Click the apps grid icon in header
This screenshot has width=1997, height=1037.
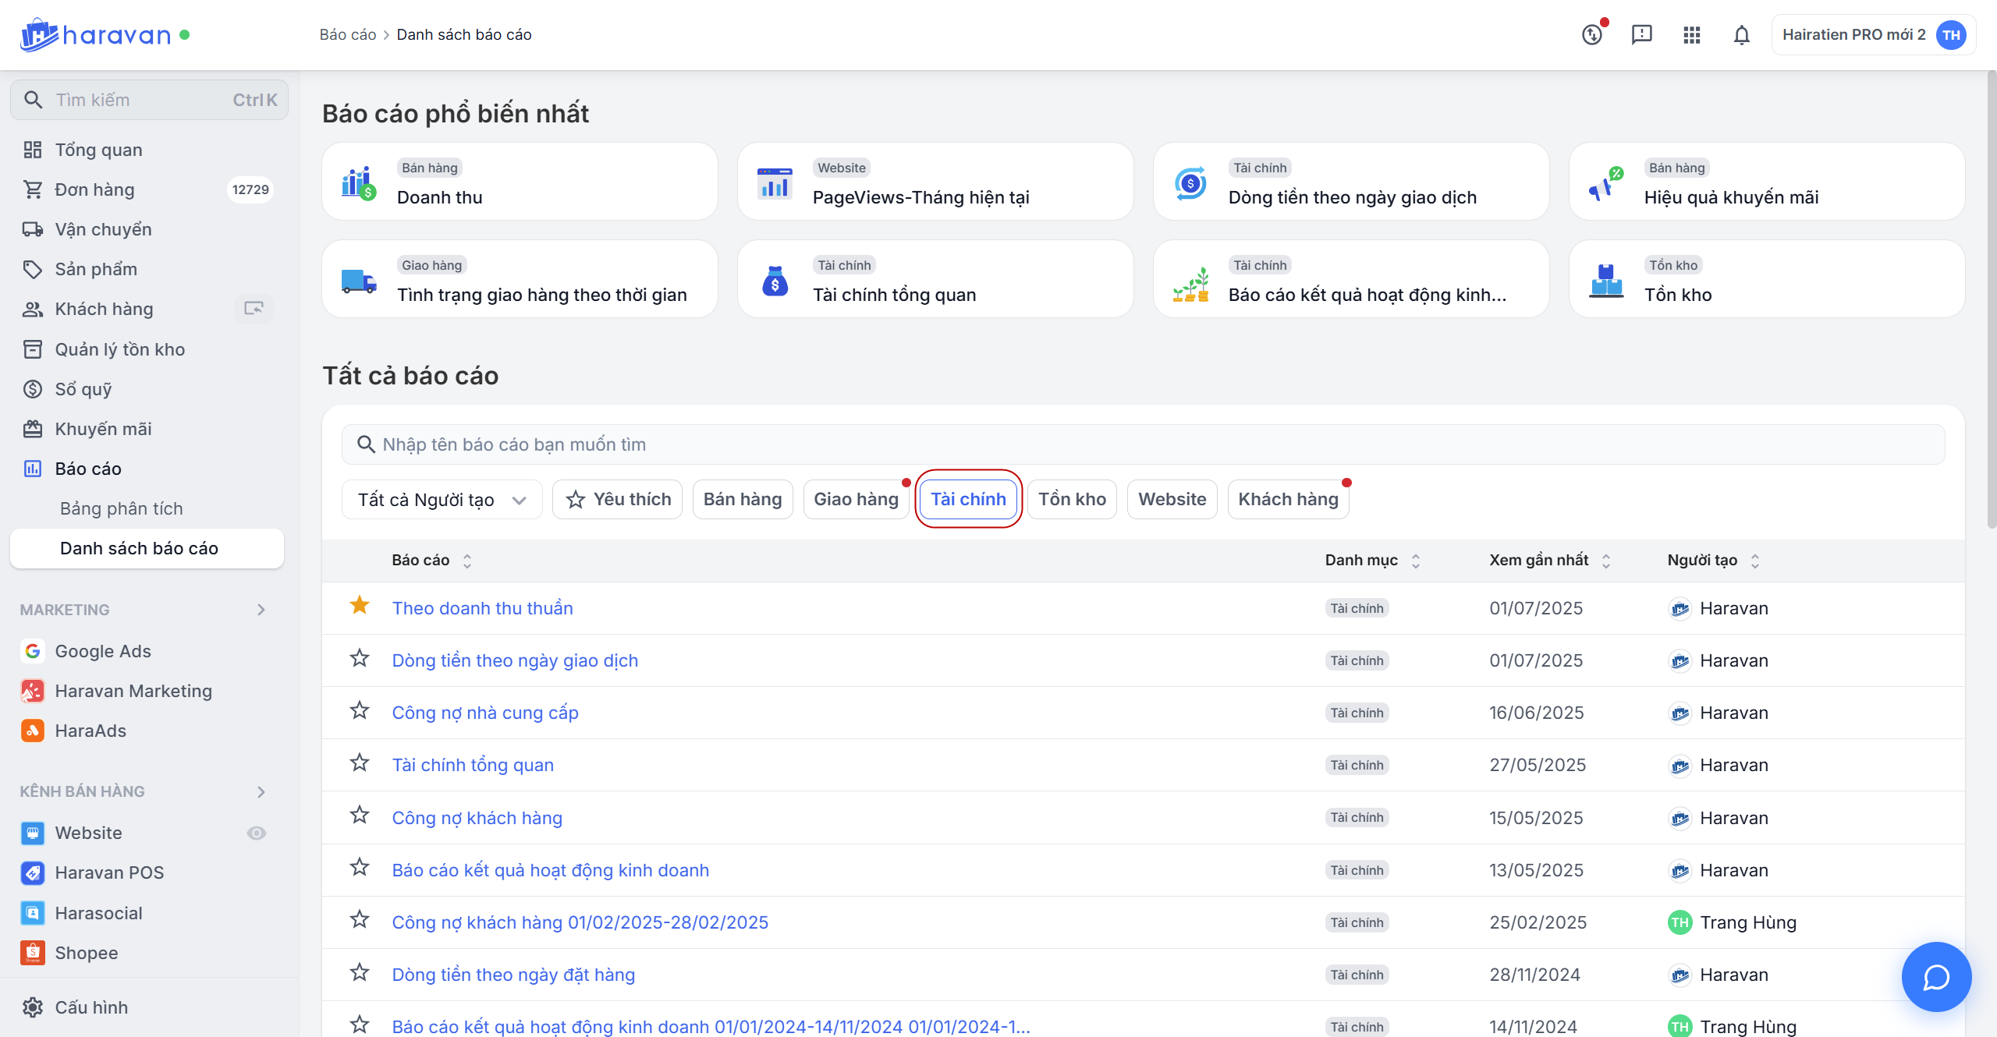pyautogui.click(x=1691, y=35)
